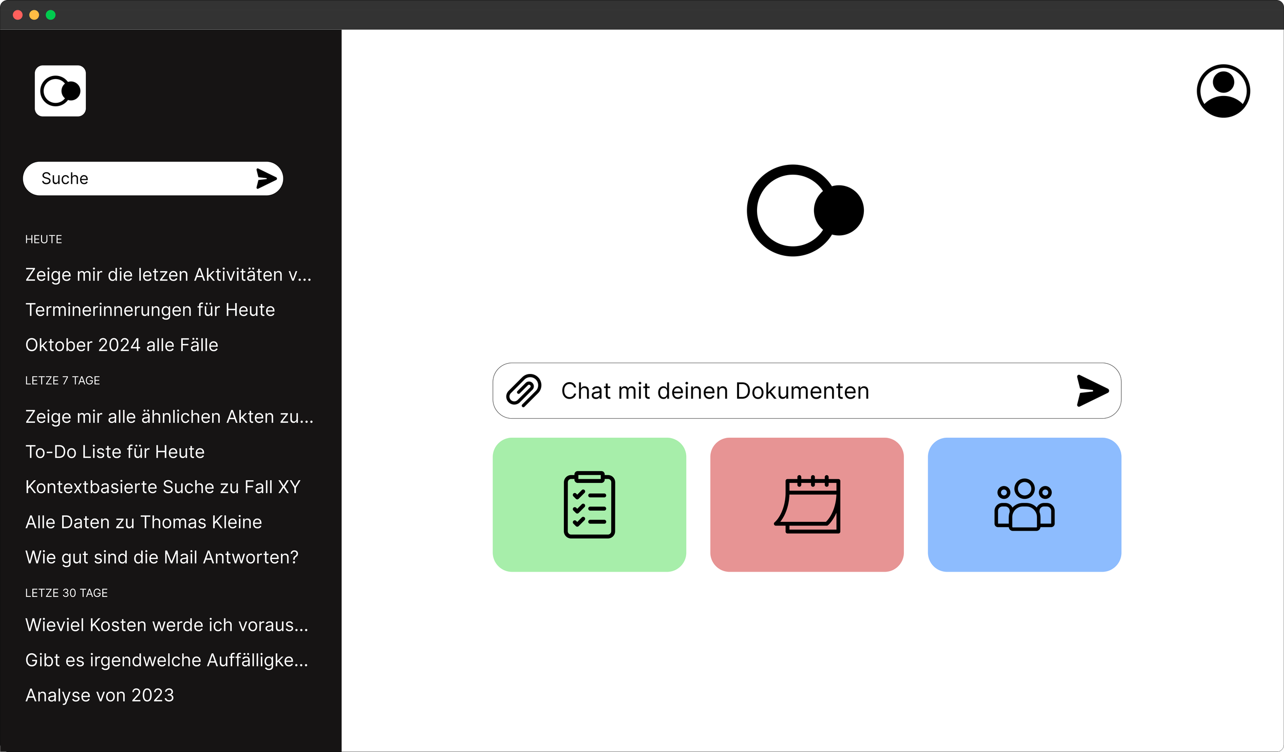The height and width of the screenshot is (752, 1284).
Task: Open 'Kontextbasierte Suche zu Fall XY'
Action: point(163,487)
